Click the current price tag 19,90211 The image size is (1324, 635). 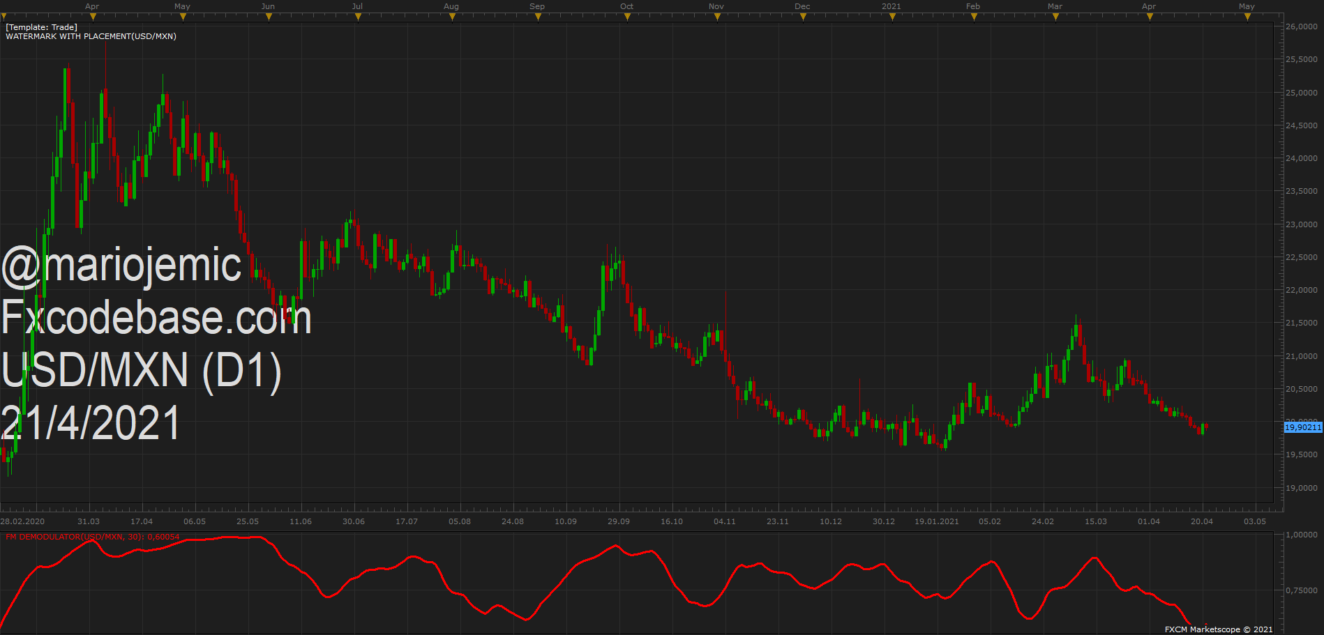[1302, 427]
